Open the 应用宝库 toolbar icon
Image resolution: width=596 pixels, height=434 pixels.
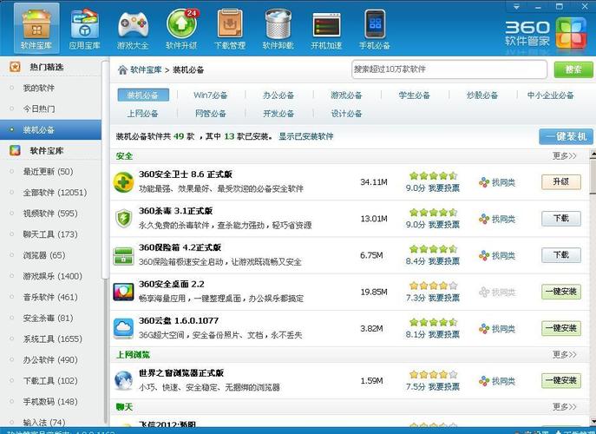84,29
